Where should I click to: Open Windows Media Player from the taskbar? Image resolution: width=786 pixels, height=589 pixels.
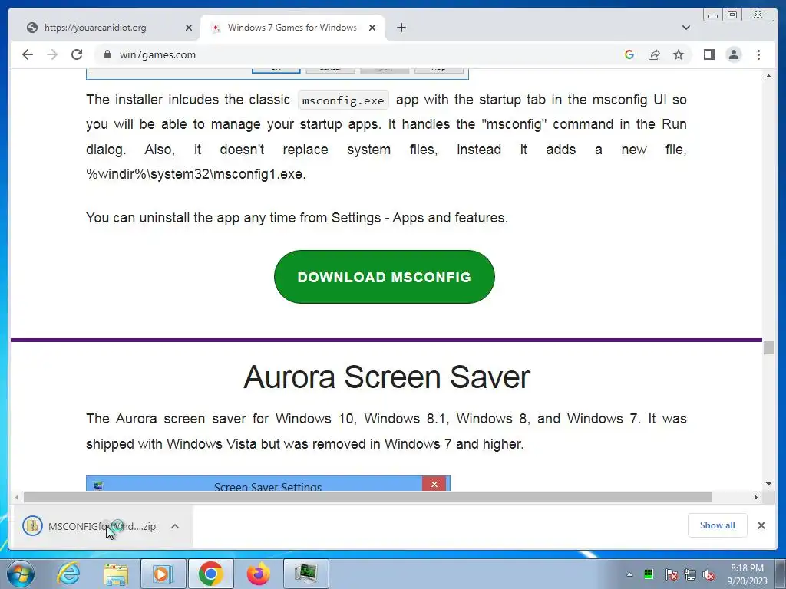click(163, 574)
